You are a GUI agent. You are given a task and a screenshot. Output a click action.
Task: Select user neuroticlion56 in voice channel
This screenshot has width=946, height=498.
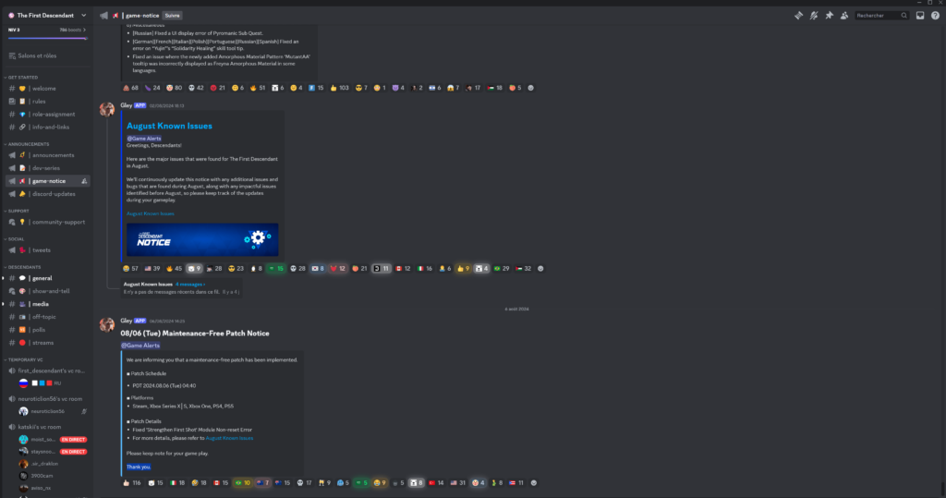coord(53,412)
